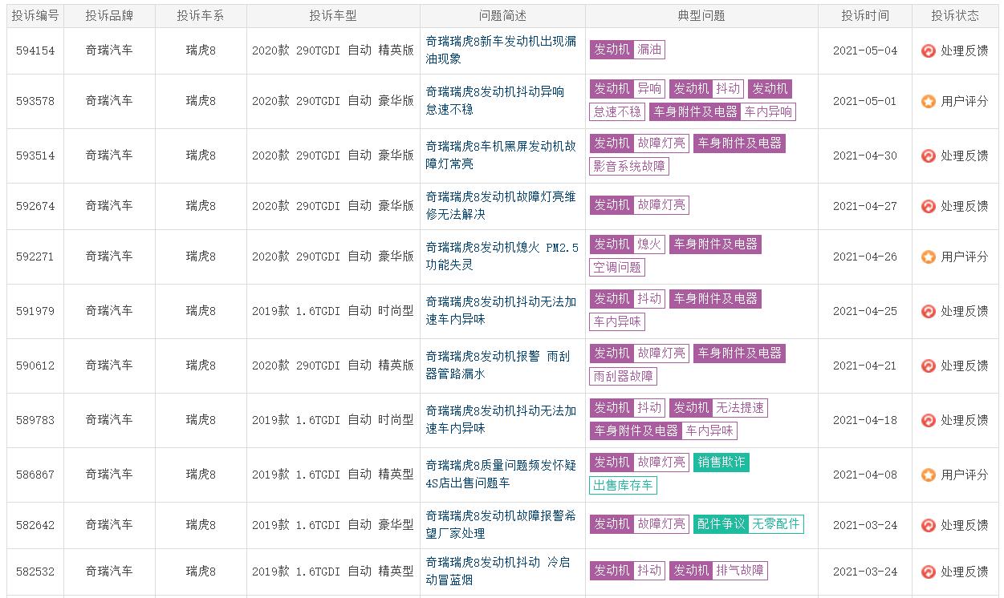
Task: Open complaint 奇瑞瑞虎8发动机故障灯亮维修无法解决
Action: (501, 205)
